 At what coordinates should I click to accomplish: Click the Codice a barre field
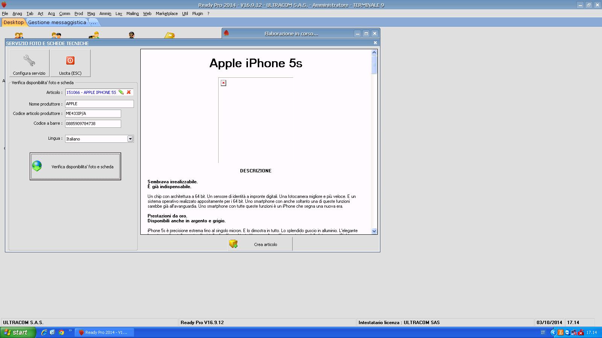coord(93,124)
